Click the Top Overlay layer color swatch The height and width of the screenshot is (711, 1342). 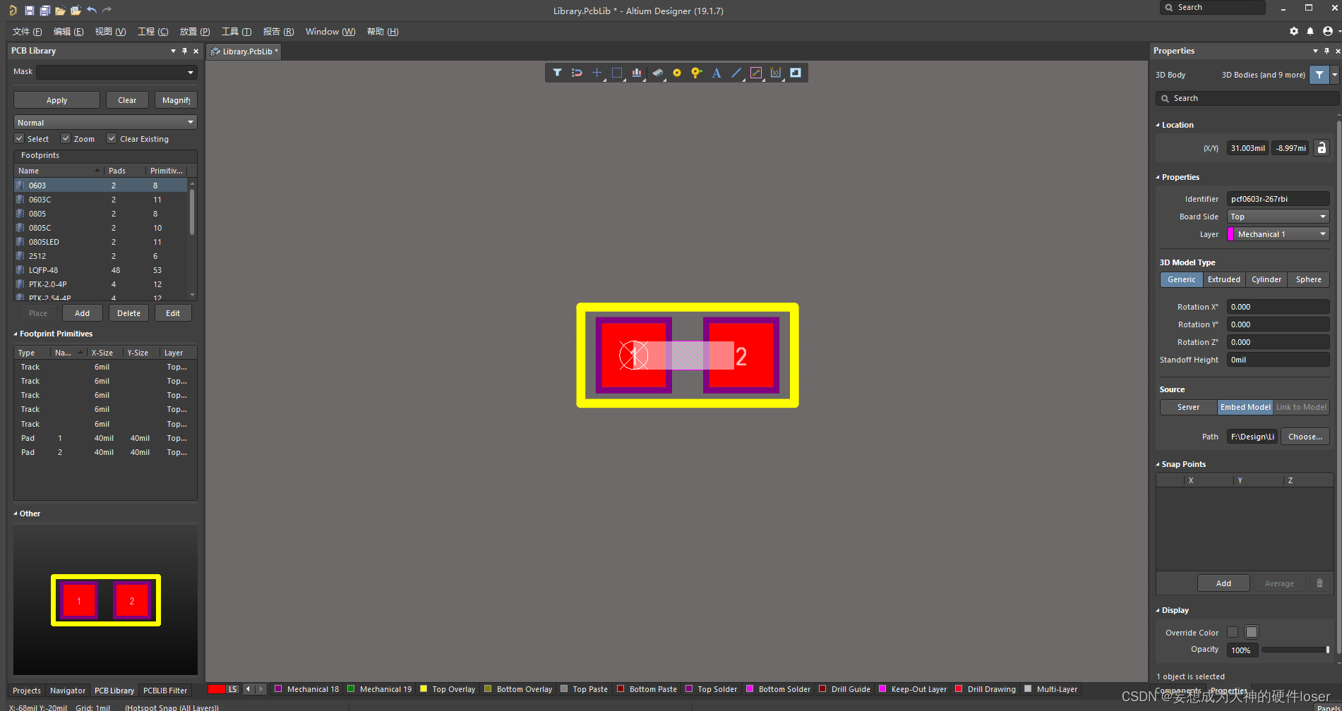(x=424, y=688)
